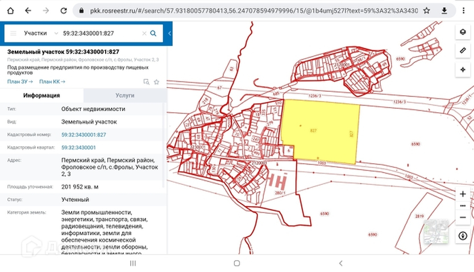Click the yellow highlighted parcel 827
This screenshot has height=272, width=474.
[321, 131]
